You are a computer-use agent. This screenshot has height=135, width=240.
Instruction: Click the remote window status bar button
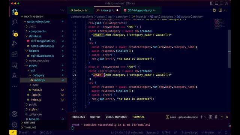pos(13,132)
